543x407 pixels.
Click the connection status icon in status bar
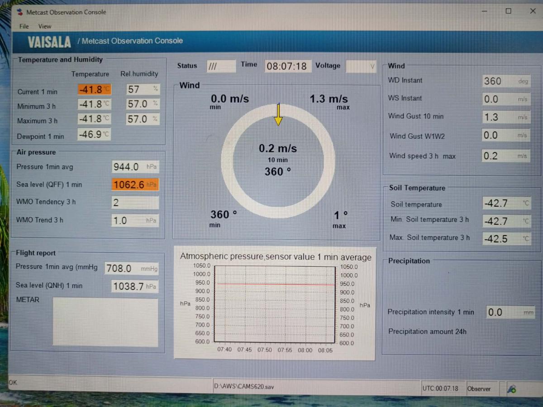point(512,388)
